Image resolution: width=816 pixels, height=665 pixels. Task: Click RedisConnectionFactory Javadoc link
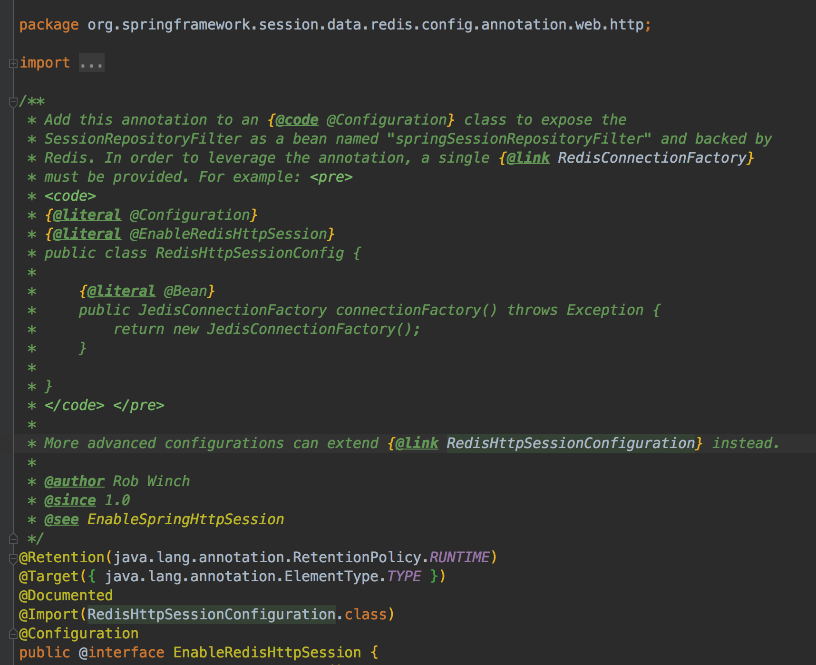click(652, 158)
